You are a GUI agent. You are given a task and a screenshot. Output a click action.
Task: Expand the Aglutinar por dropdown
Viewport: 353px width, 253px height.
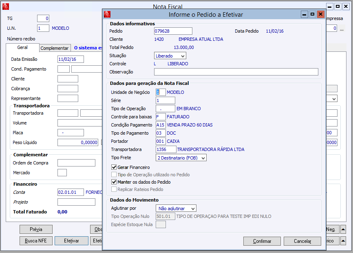176,208
